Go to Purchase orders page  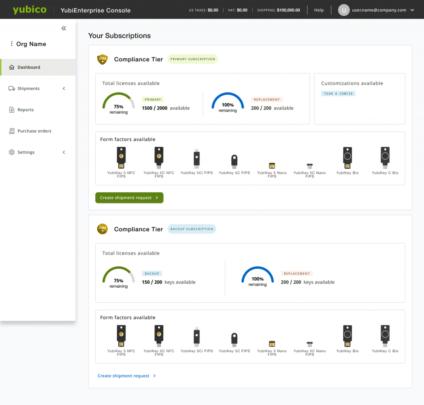click(34, 131)
